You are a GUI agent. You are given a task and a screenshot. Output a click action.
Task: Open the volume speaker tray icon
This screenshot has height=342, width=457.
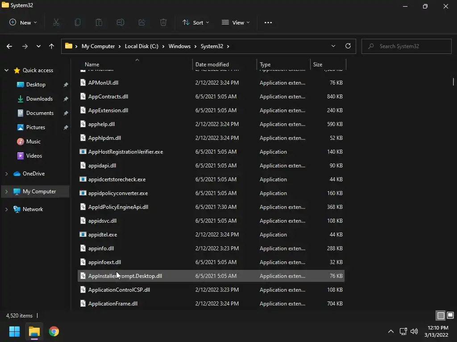(x=414, y=331)
